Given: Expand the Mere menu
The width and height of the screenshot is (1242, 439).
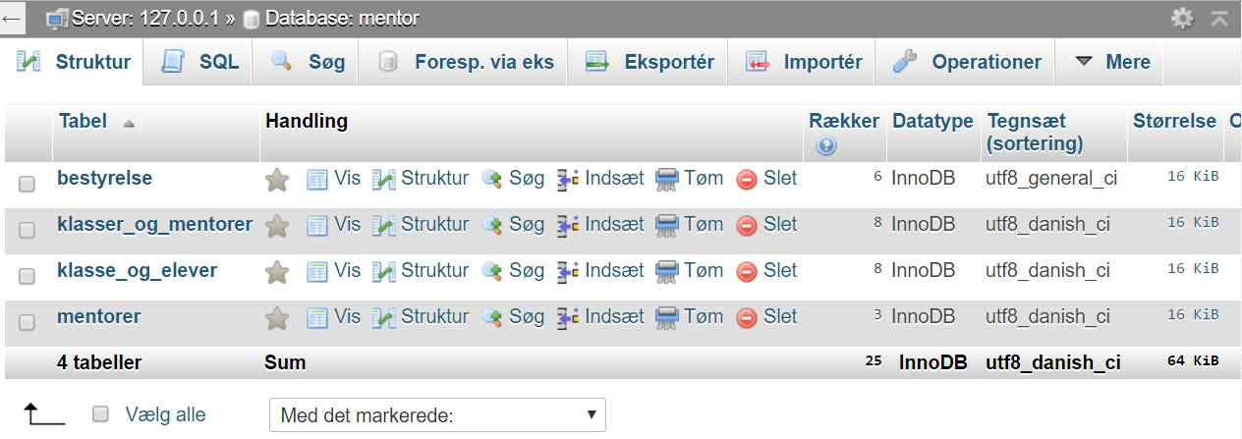Looking at the screenshot, I should coord(1112,62).
